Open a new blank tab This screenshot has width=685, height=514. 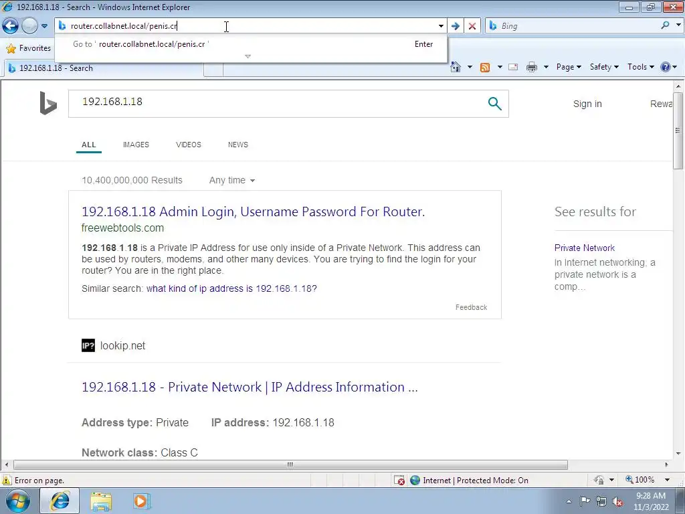(x=213, y=69)
